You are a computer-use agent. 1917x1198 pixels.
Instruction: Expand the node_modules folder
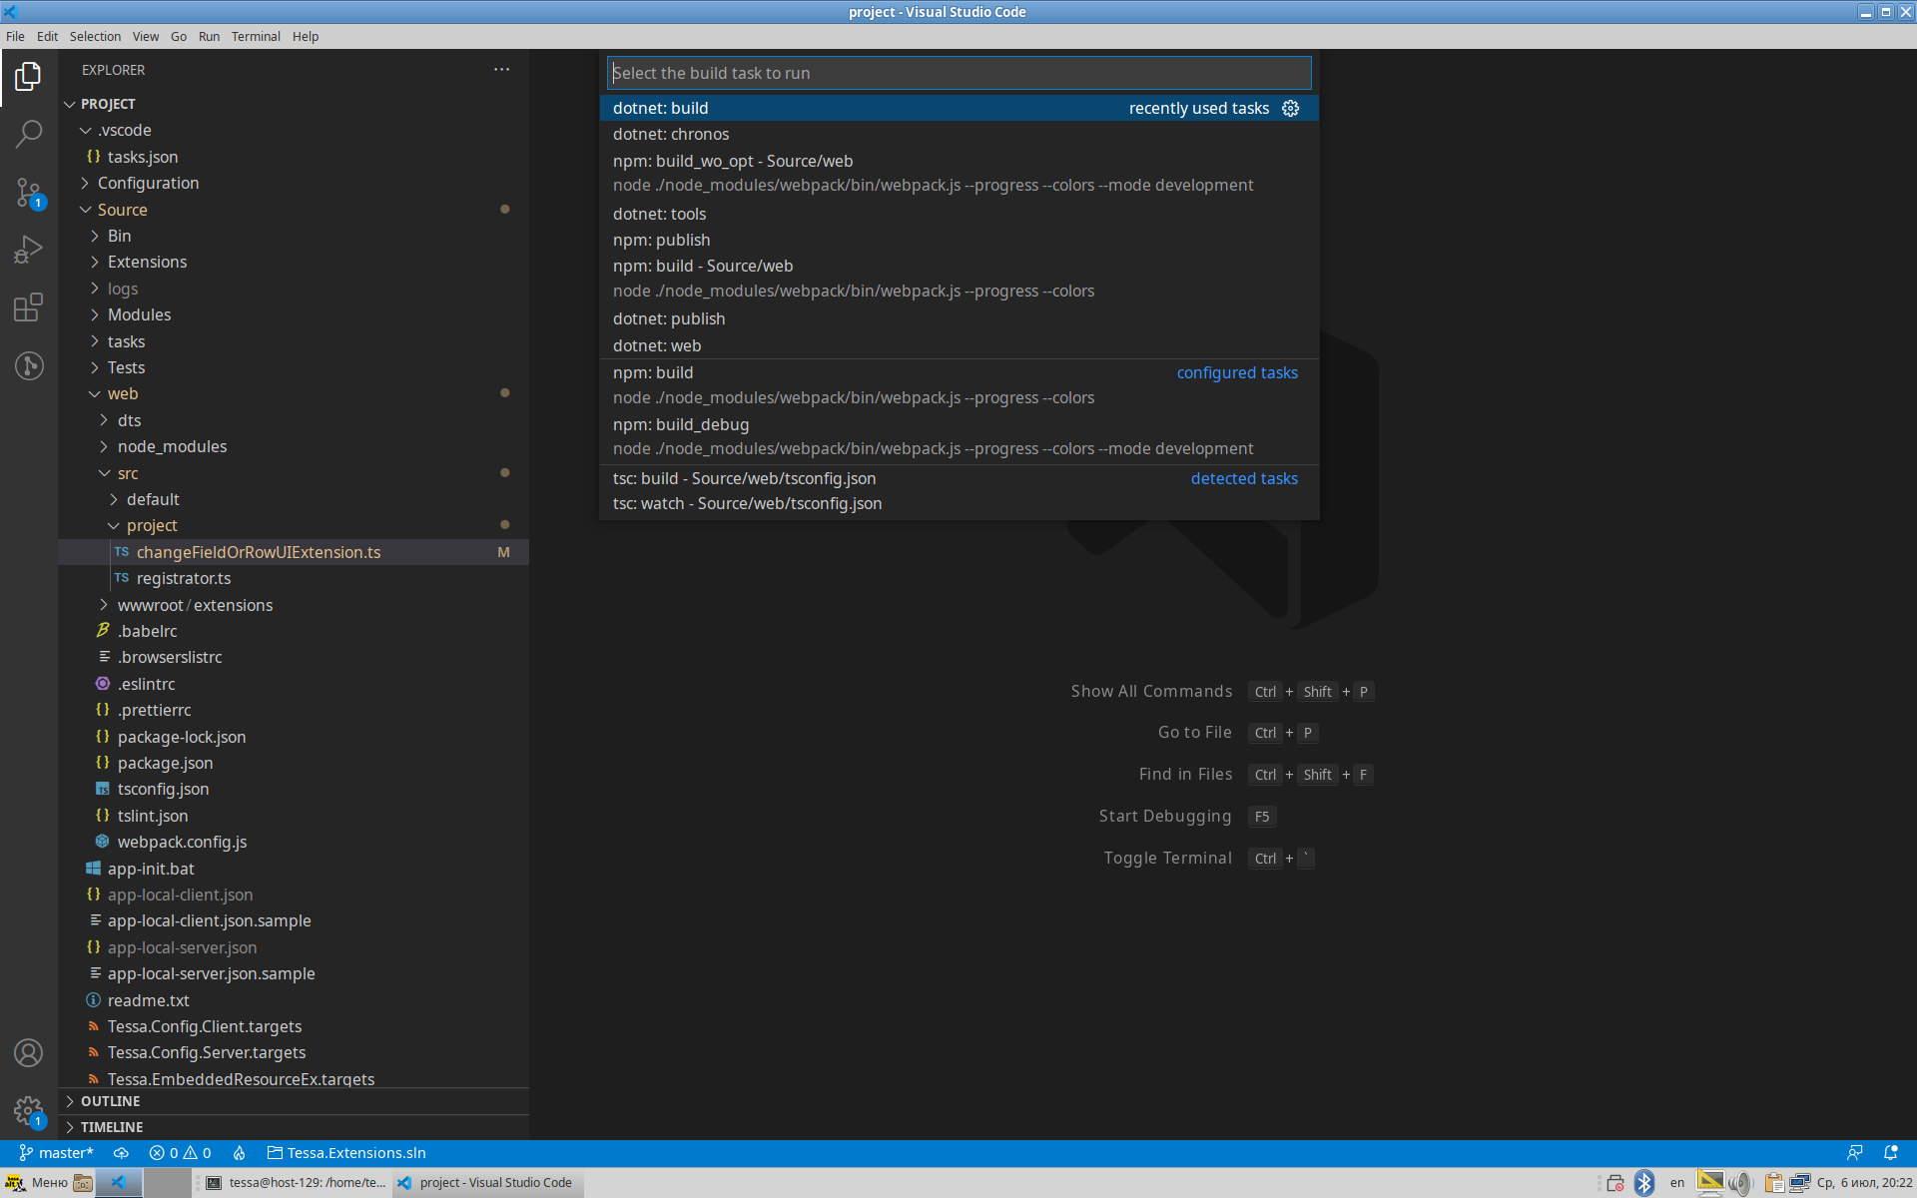[x=172, y=447]
